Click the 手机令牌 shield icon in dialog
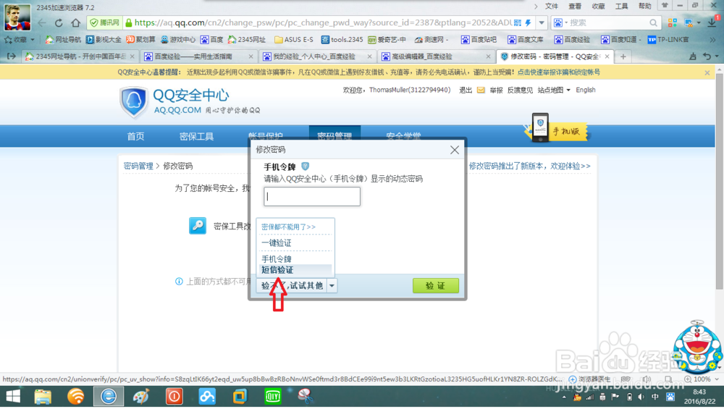Image resolution: width=724 pixels, height=409 pixels. pos(306,166)
